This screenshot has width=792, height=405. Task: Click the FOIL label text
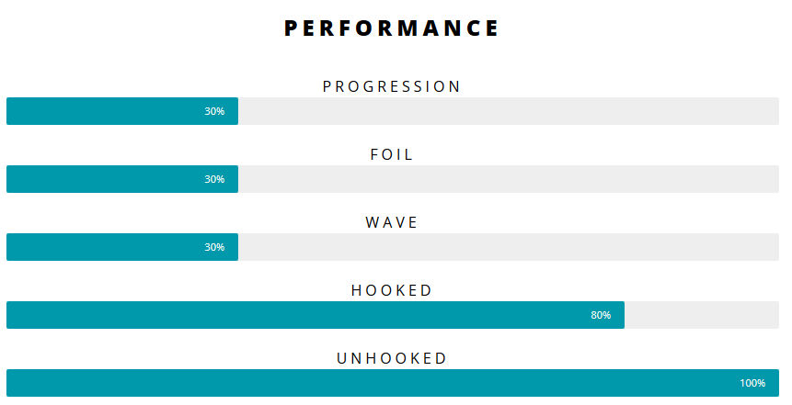click(392, 154)
